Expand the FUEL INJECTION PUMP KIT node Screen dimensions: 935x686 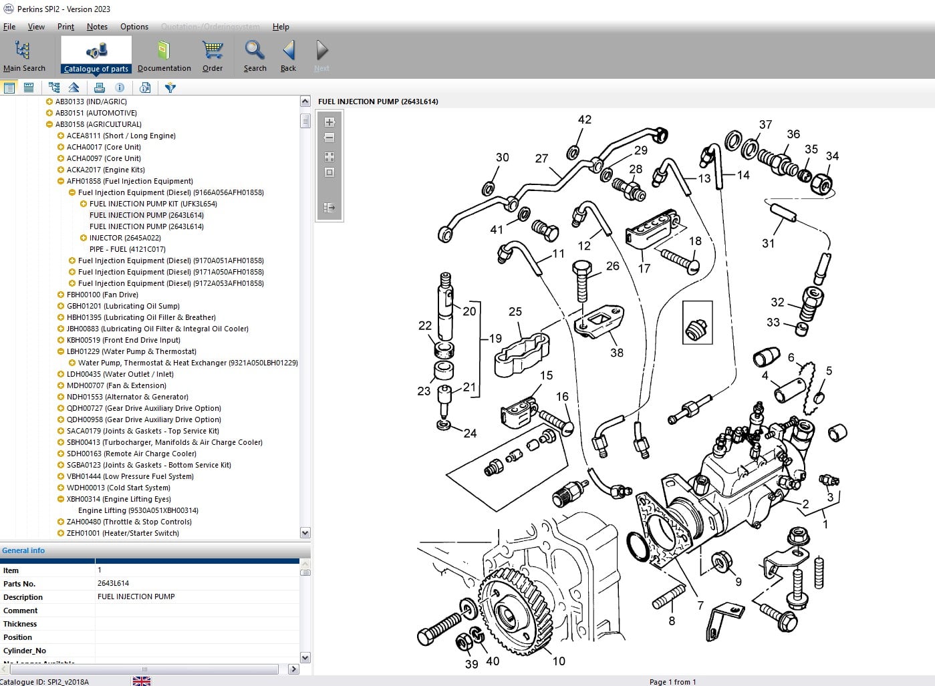[x=84, y=204]
